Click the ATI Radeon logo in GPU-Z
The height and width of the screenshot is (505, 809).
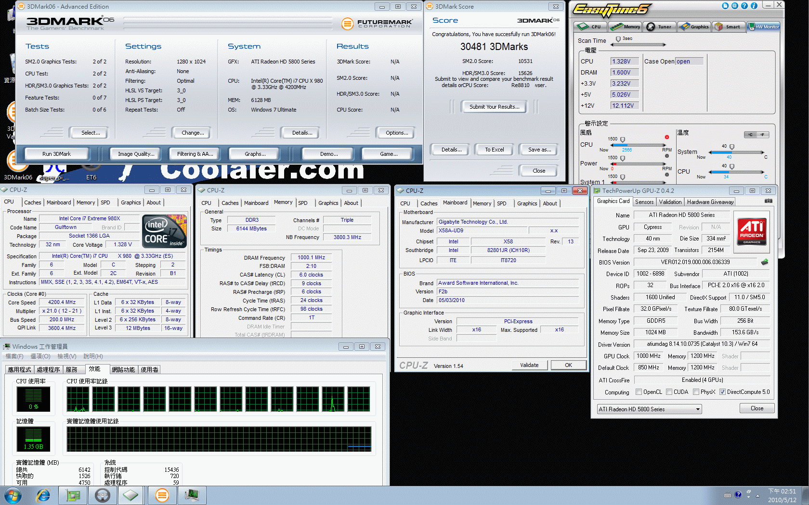point(752,232)
